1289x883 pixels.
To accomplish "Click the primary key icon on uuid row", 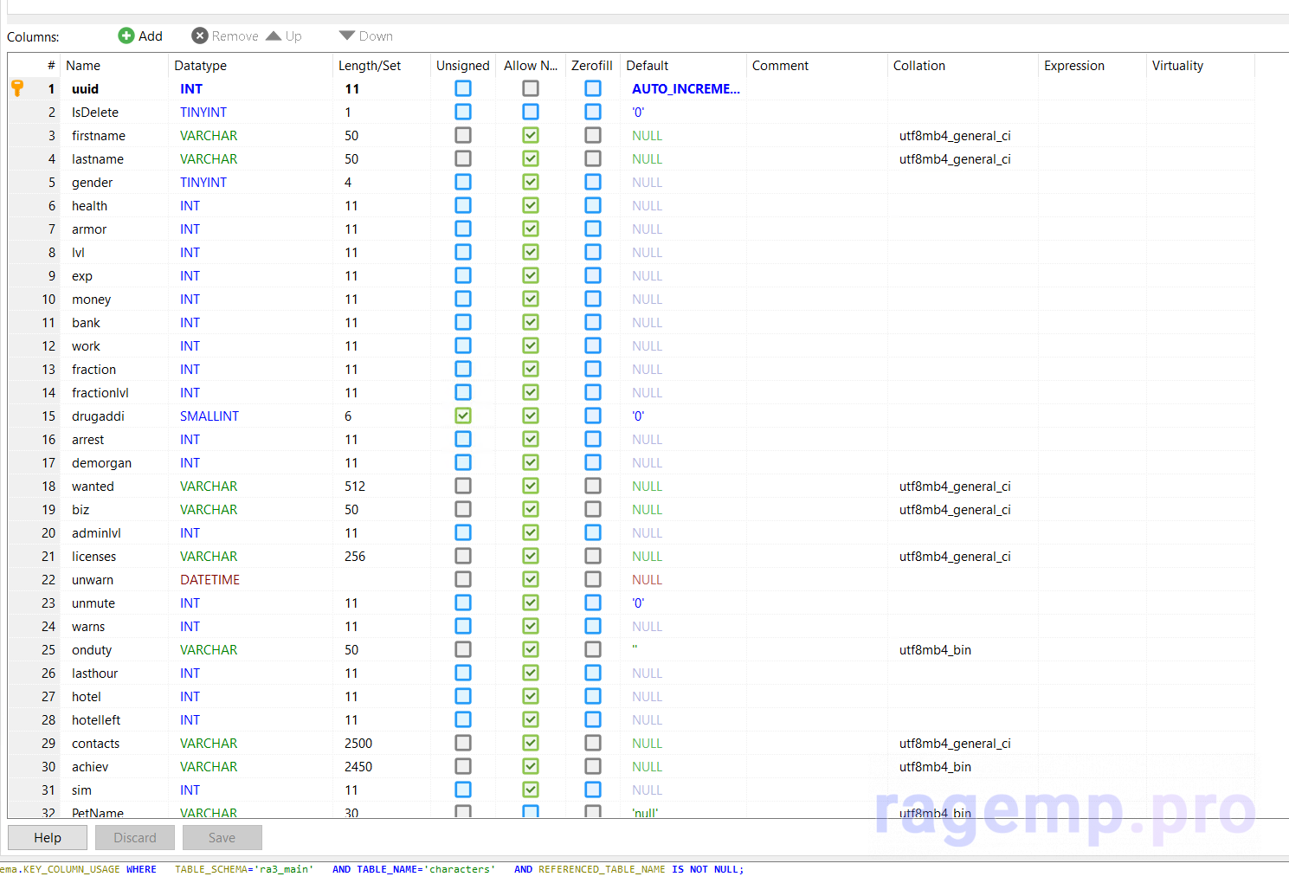I will coord(17,88).
